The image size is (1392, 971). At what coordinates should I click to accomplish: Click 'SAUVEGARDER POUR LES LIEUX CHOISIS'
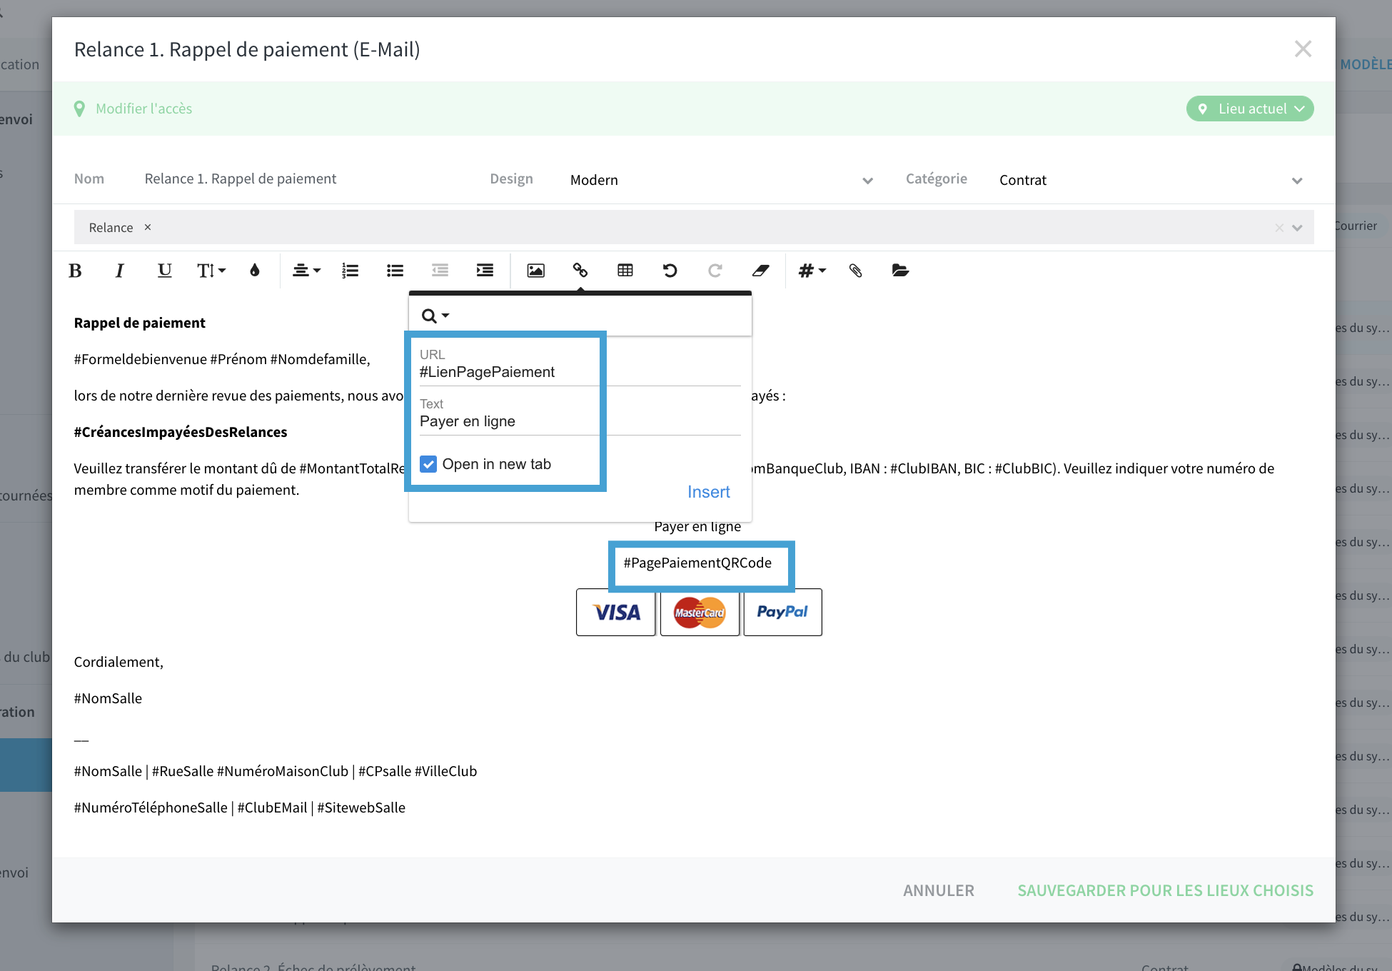click(1166, 890)
